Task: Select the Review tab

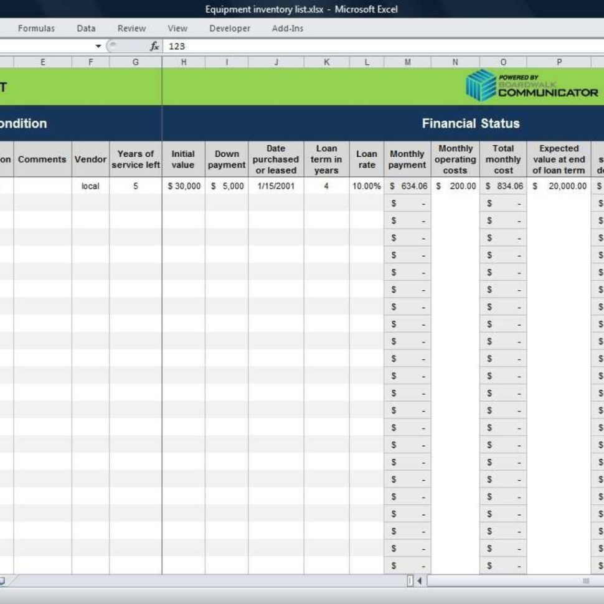Action: point(131,28)
